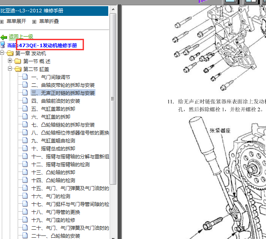Open 二、曲轴皮带轮的拆卸与安装

point(63,85)
